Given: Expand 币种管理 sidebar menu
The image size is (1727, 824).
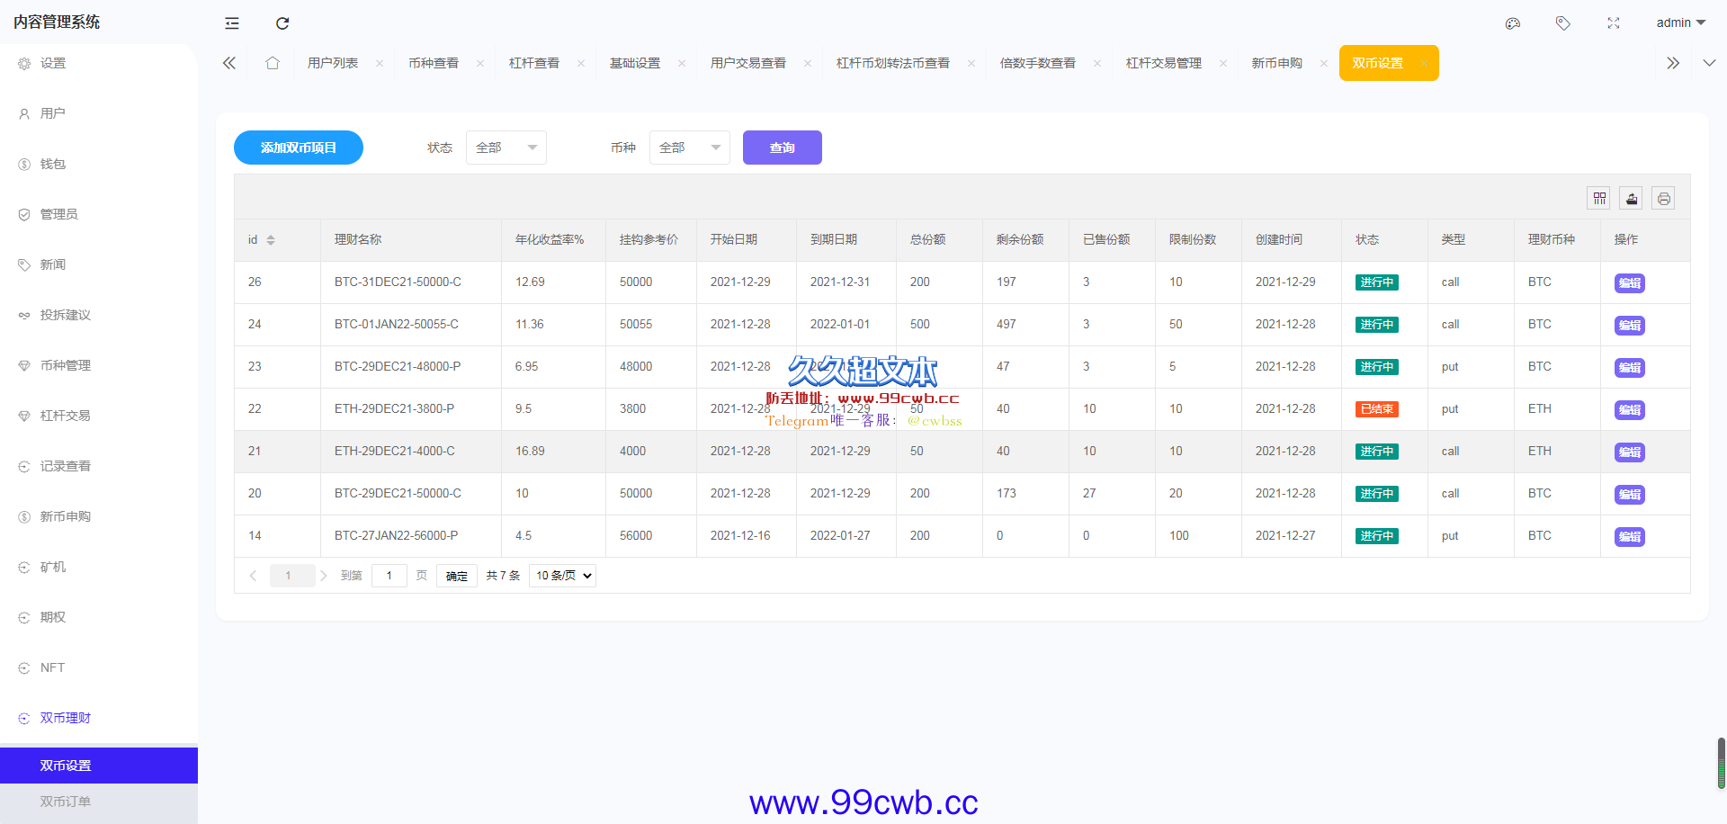Looking at the screenshot, I should 99,365.
